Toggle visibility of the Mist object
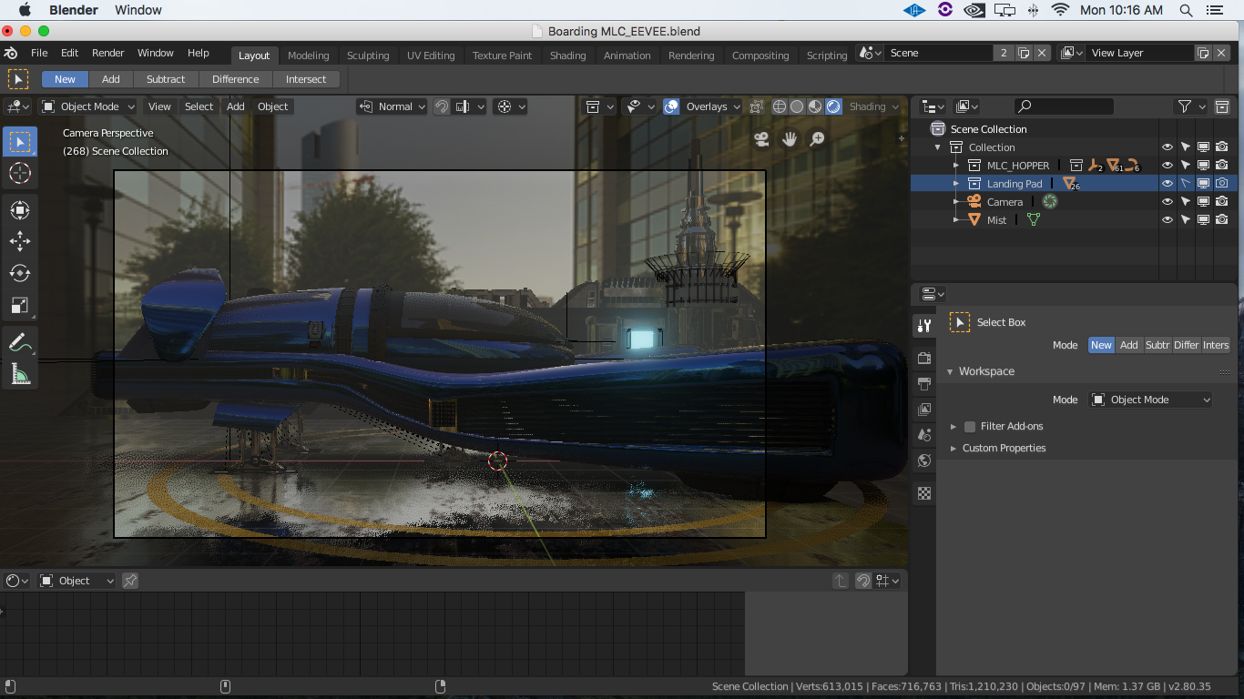Image resolution: width=1244 pixels, height=699 pixels. click(1167, 220)
